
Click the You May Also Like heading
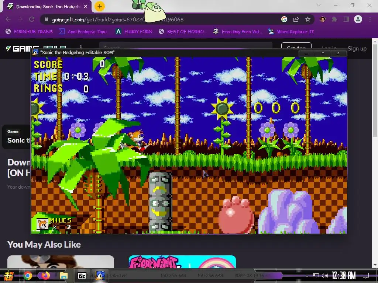pyautogui.click(x=44, y=245)
